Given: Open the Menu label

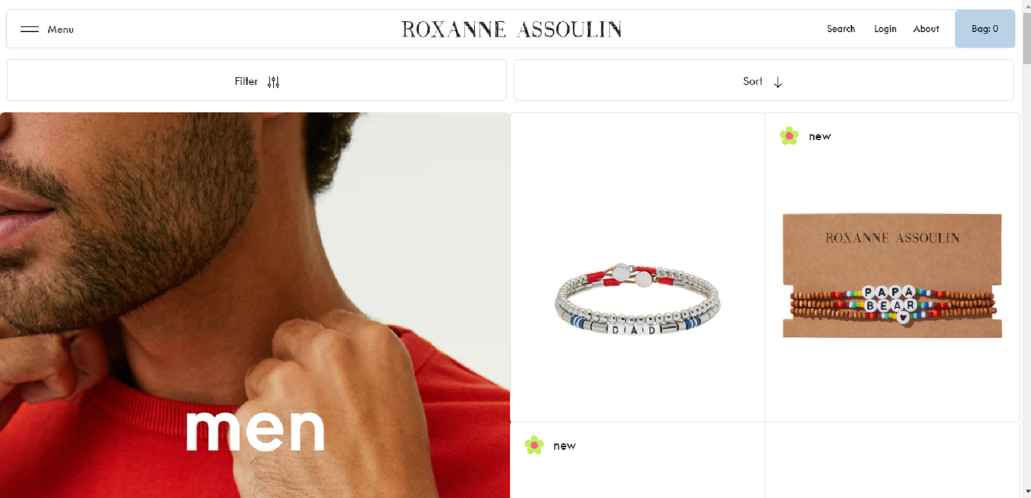Looking at the screenshot, I should pyautogui.click(x=60, y=29).
